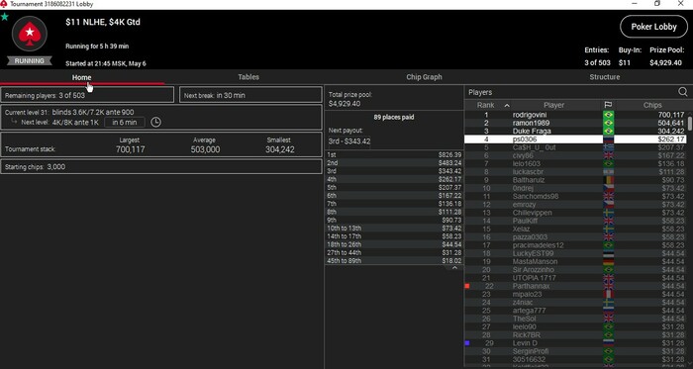Select player artega777 row

[574, 311]
